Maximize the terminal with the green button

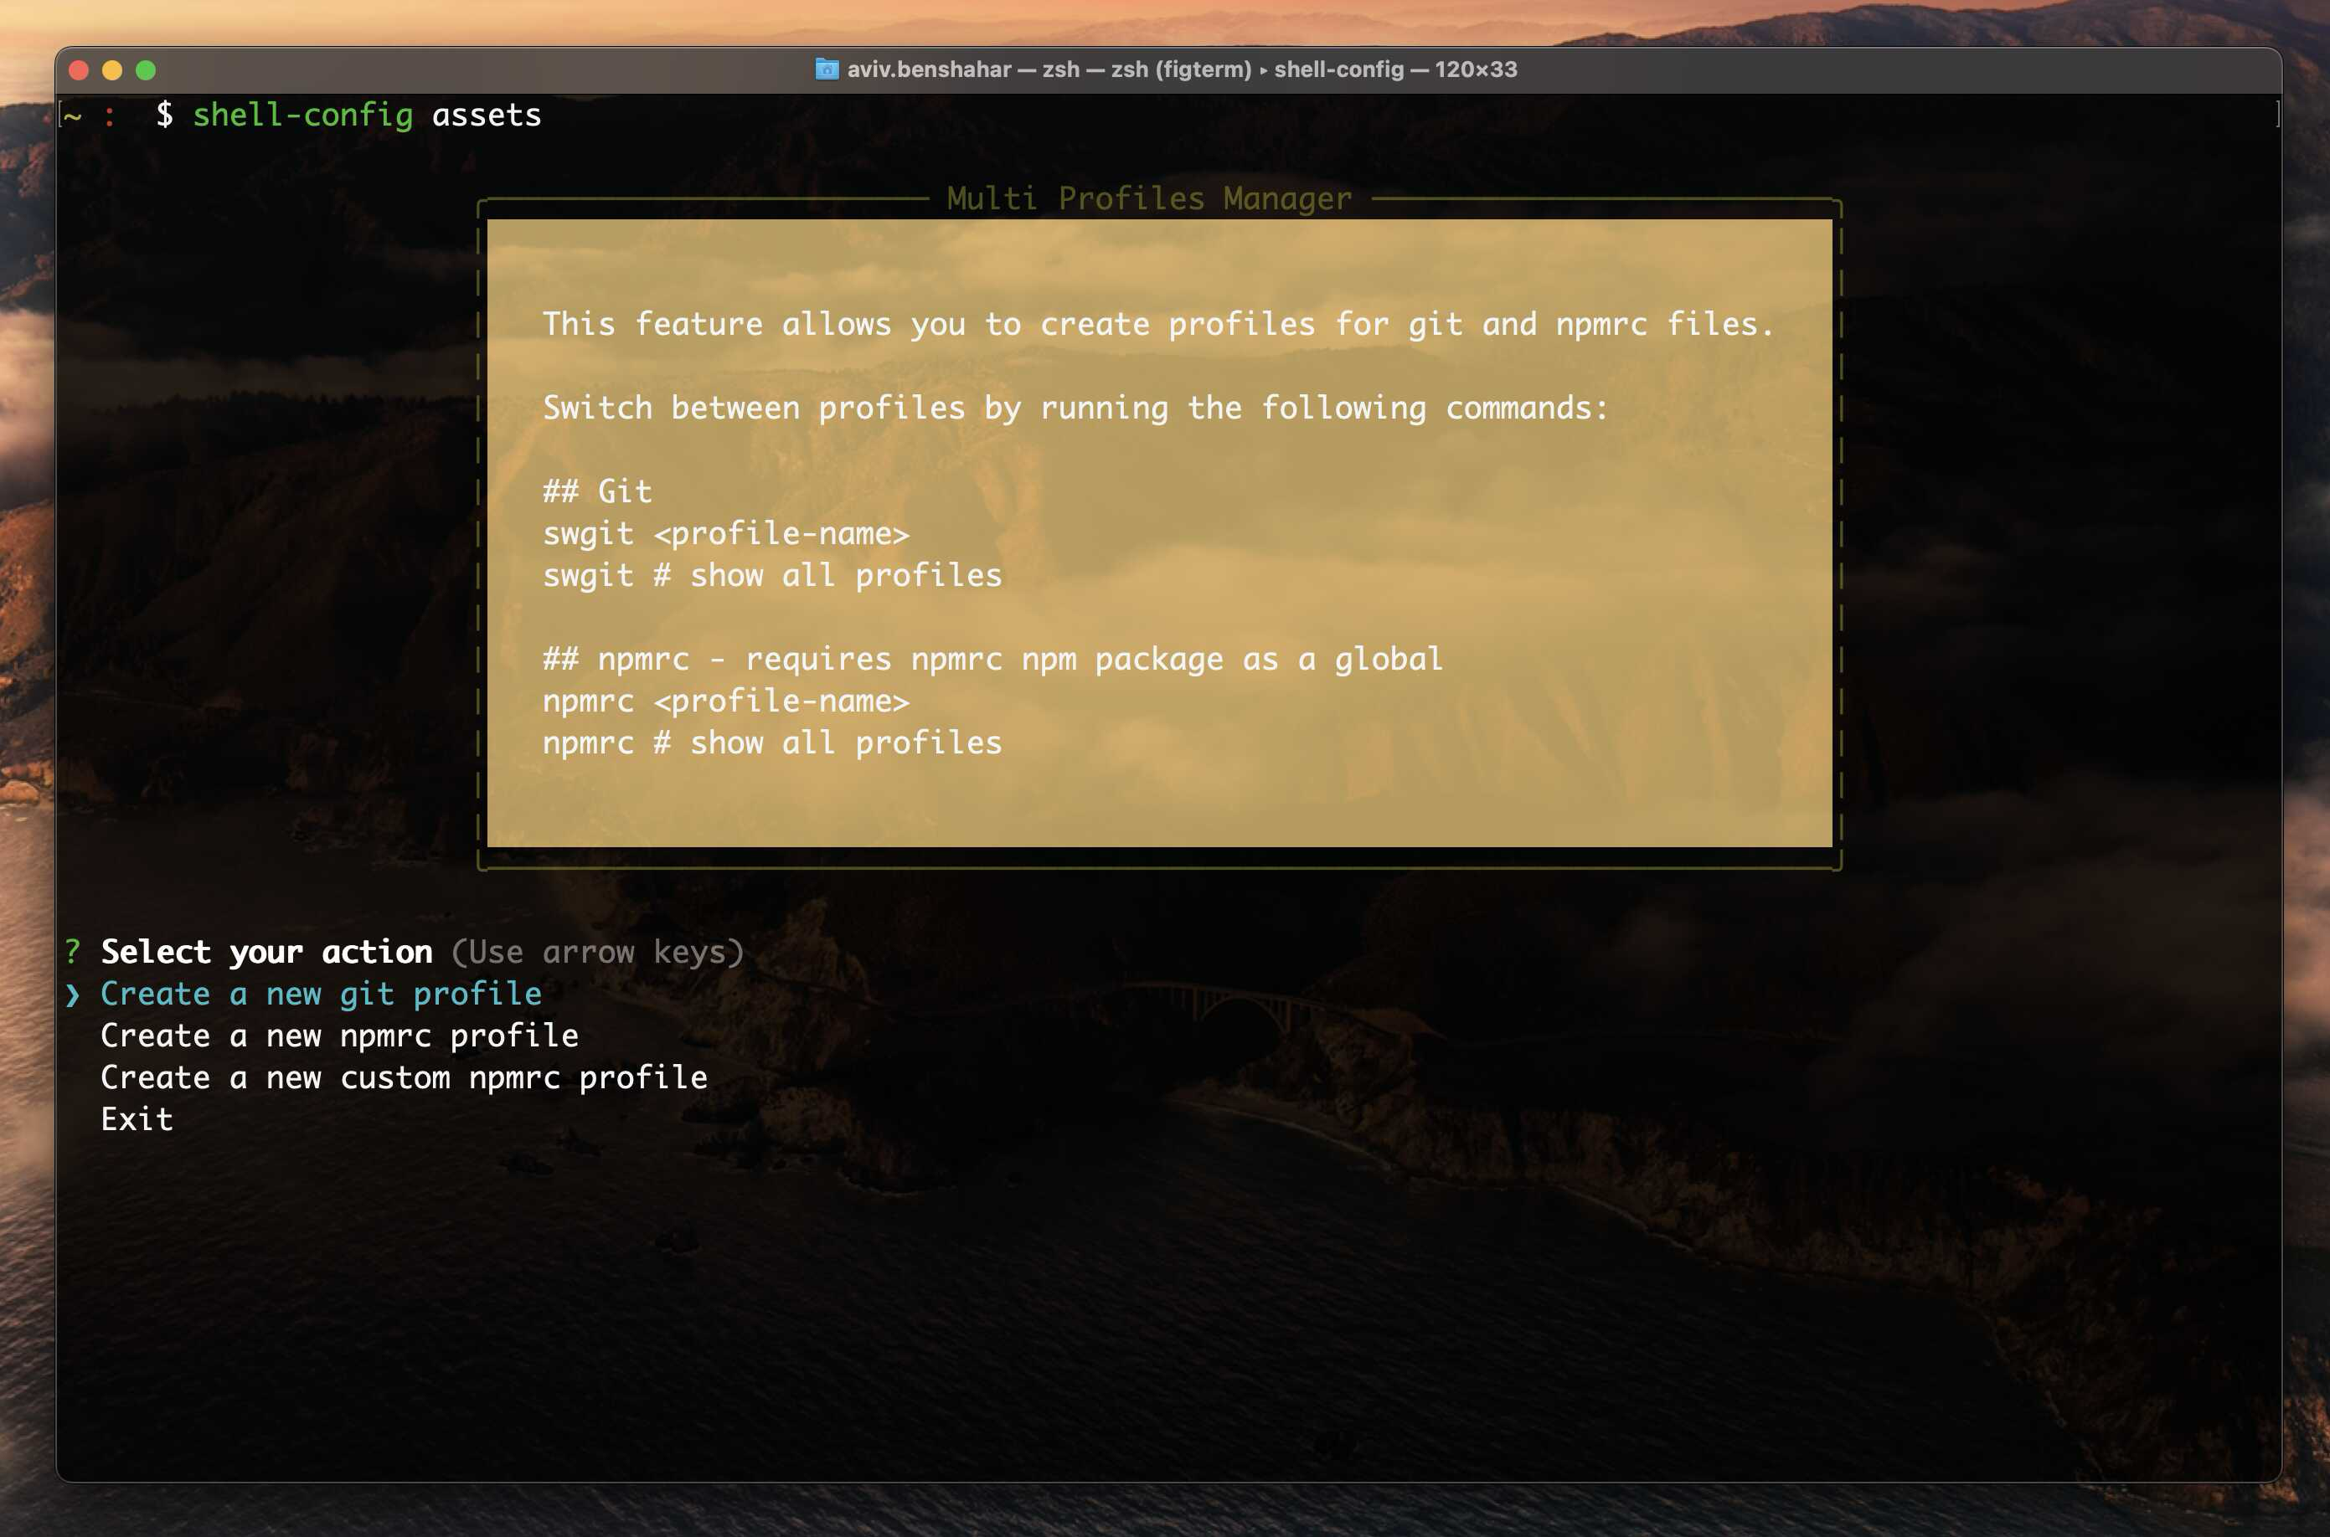[x=146, y=70]
